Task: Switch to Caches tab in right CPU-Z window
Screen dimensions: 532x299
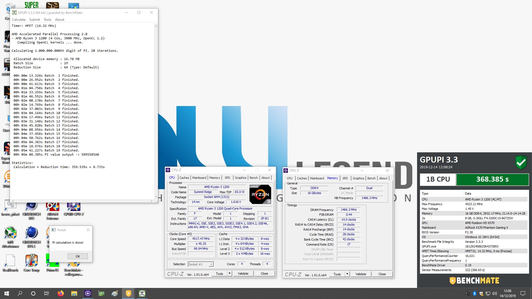Action: (x=302, y=178)
